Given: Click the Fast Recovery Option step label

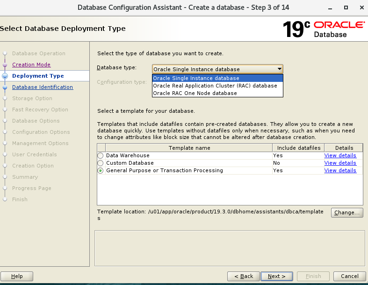Looking at the screenshot, I should pyautogui.click(x=40, y=110).
